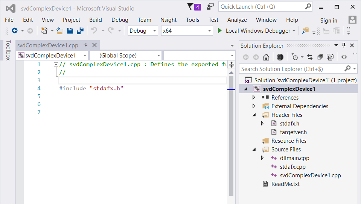361x204 pixels.
Task: Click Solution Explorer Forward arrow
Action: [256, 57]
